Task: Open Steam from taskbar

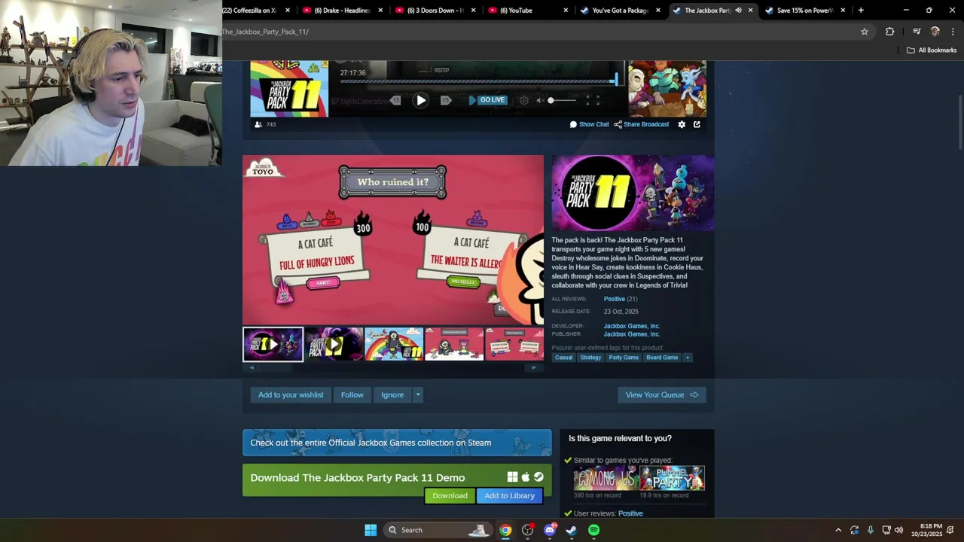Action: (x=572, y=530)
